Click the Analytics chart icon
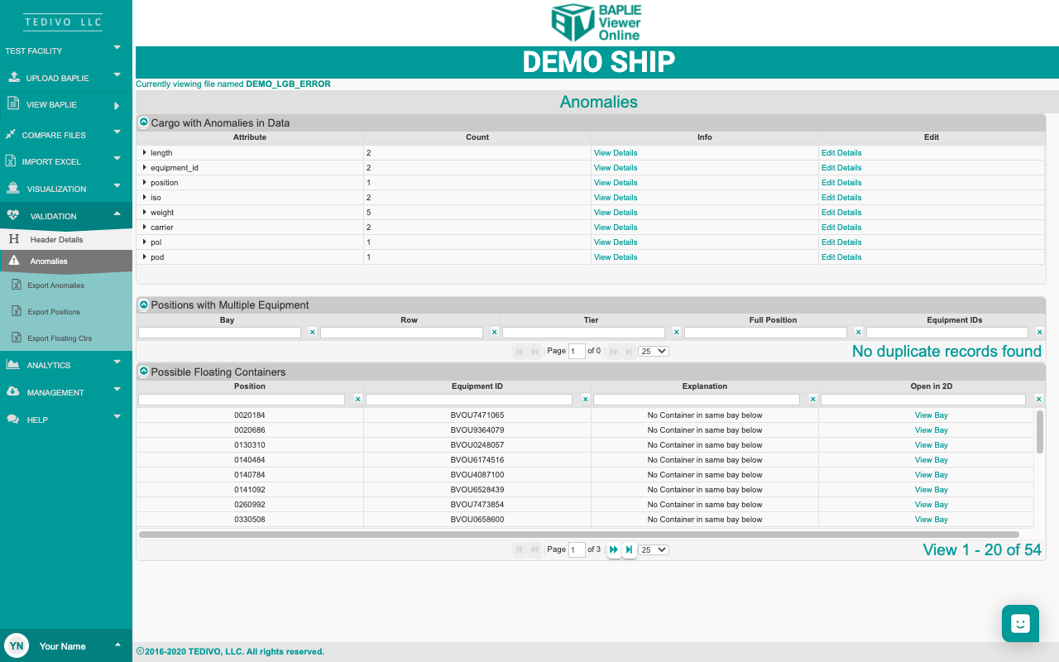This screenshot has height=662, width=1059. (12, 365)
